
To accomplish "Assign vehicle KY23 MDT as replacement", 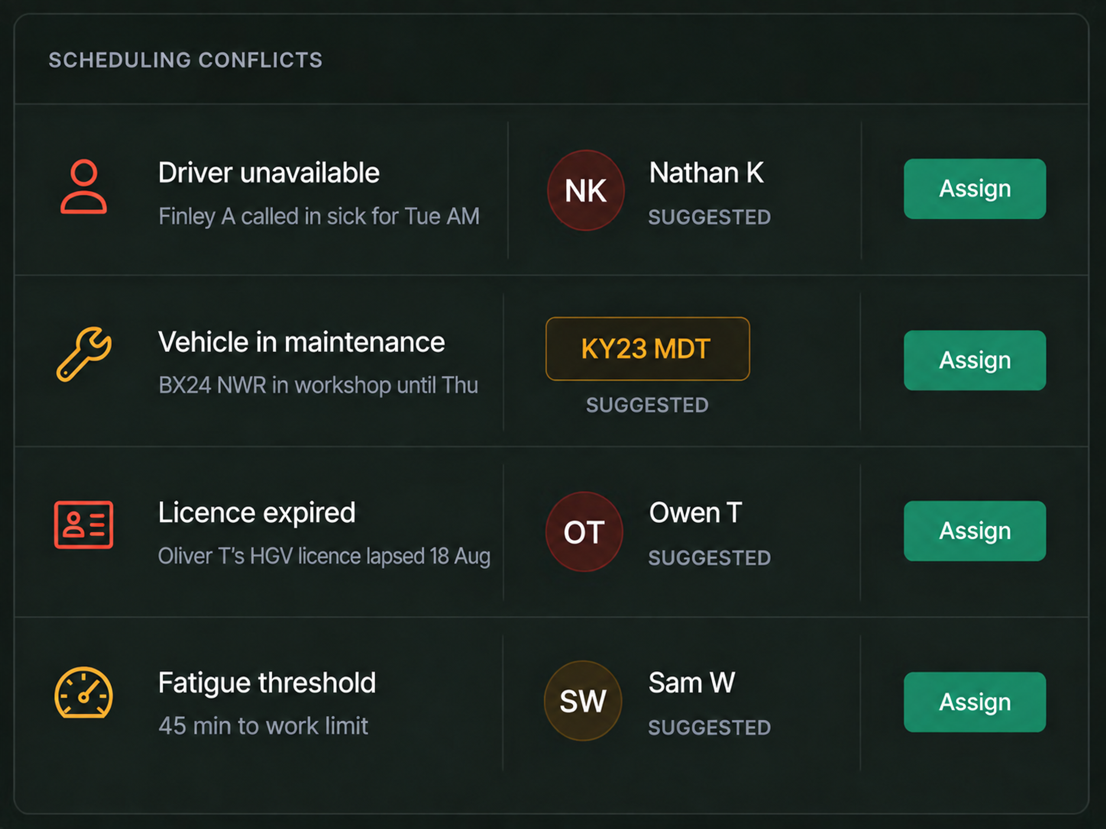I will pos(974,360).
